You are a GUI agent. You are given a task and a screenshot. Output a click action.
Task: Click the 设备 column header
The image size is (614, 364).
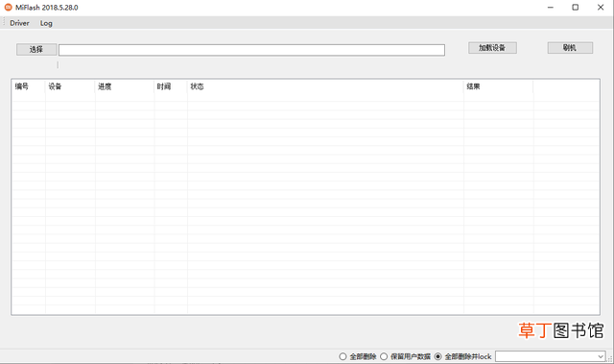pyautogui.click(x=70, y=86)
